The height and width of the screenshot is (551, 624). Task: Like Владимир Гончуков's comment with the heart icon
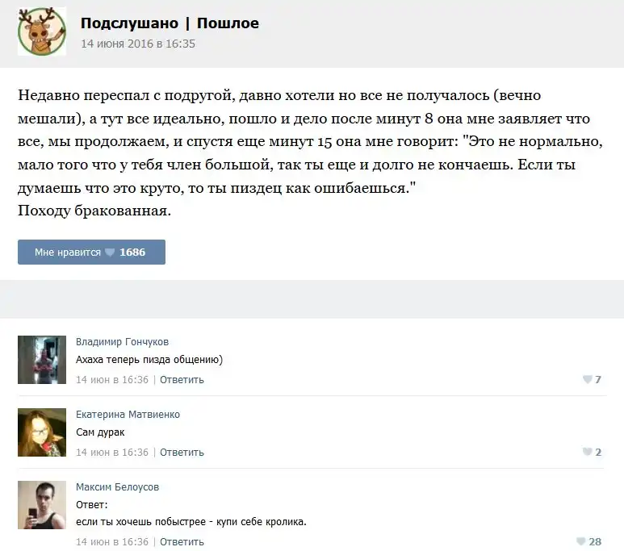click(x=588, y=380)
